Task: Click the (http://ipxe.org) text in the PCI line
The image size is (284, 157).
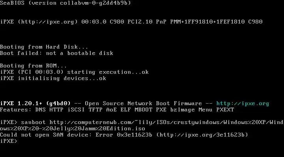Action: (x=48, y=22)
